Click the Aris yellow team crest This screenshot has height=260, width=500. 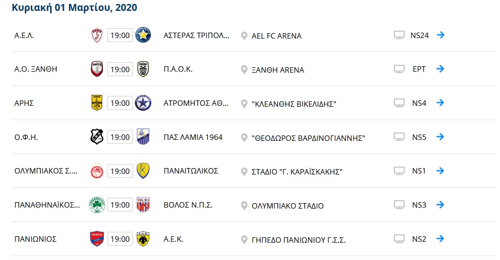[96, 103]
